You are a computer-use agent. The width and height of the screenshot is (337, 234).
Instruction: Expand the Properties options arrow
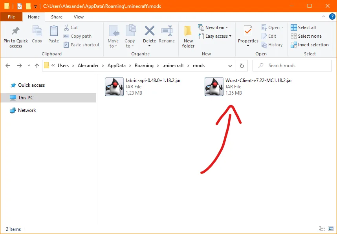[248, 46]
